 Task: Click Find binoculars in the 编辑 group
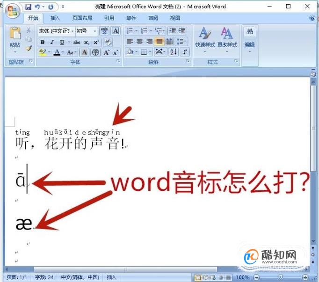pyautogui.click(x=250, y=31)
